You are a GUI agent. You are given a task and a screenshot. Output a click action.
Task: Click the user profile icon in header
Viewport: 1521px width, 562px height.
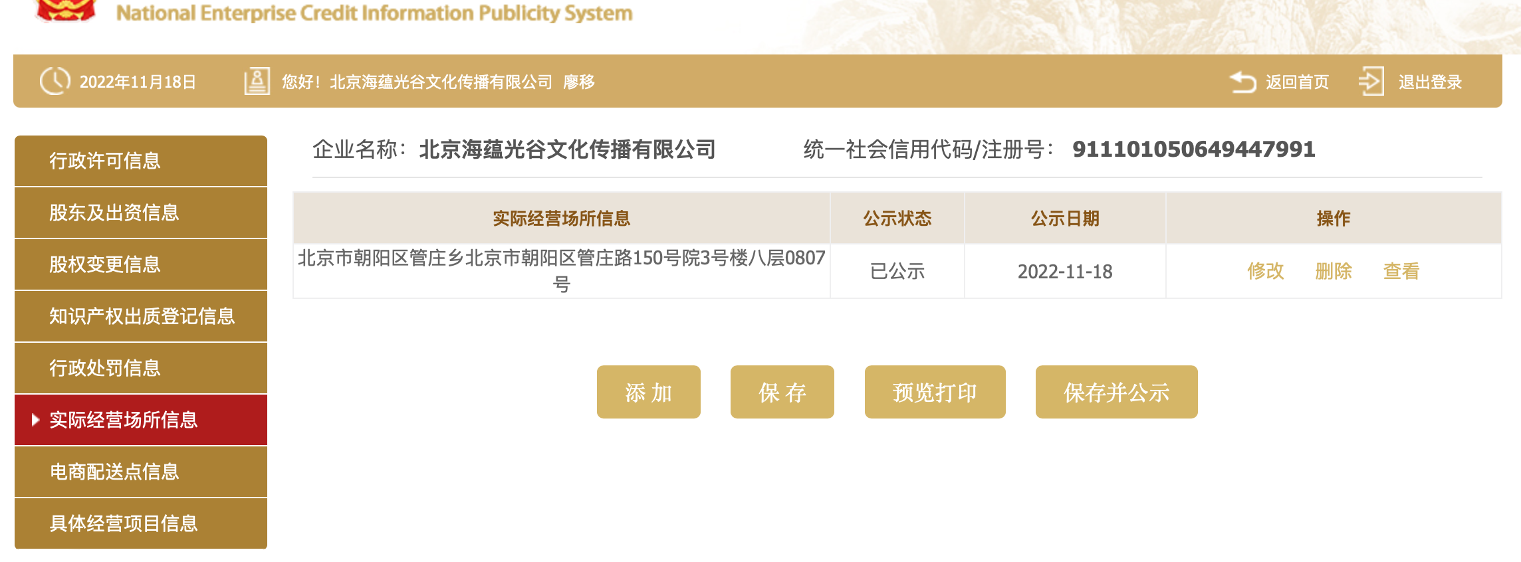pyautogui.click(x=257, y=82)
